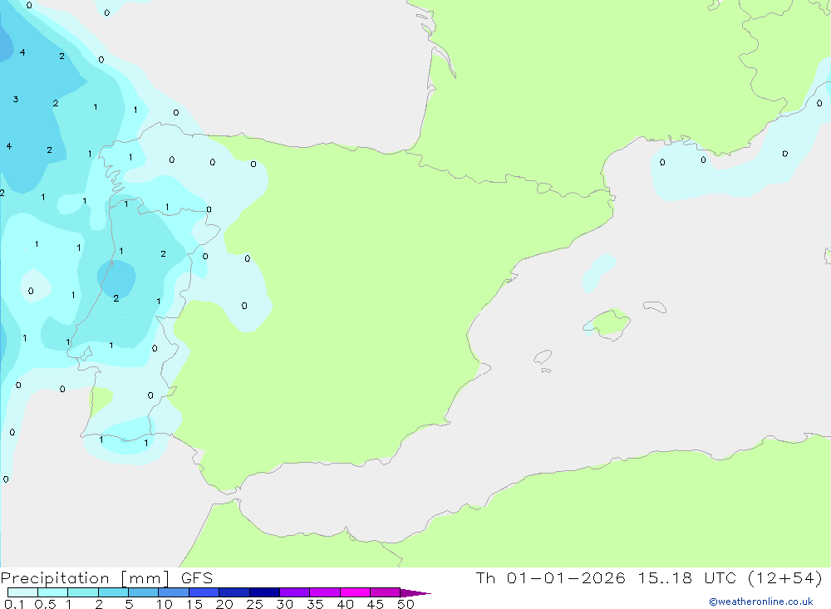
Task: Click the 30–35 mm legend color swatch
Action: 294,592
